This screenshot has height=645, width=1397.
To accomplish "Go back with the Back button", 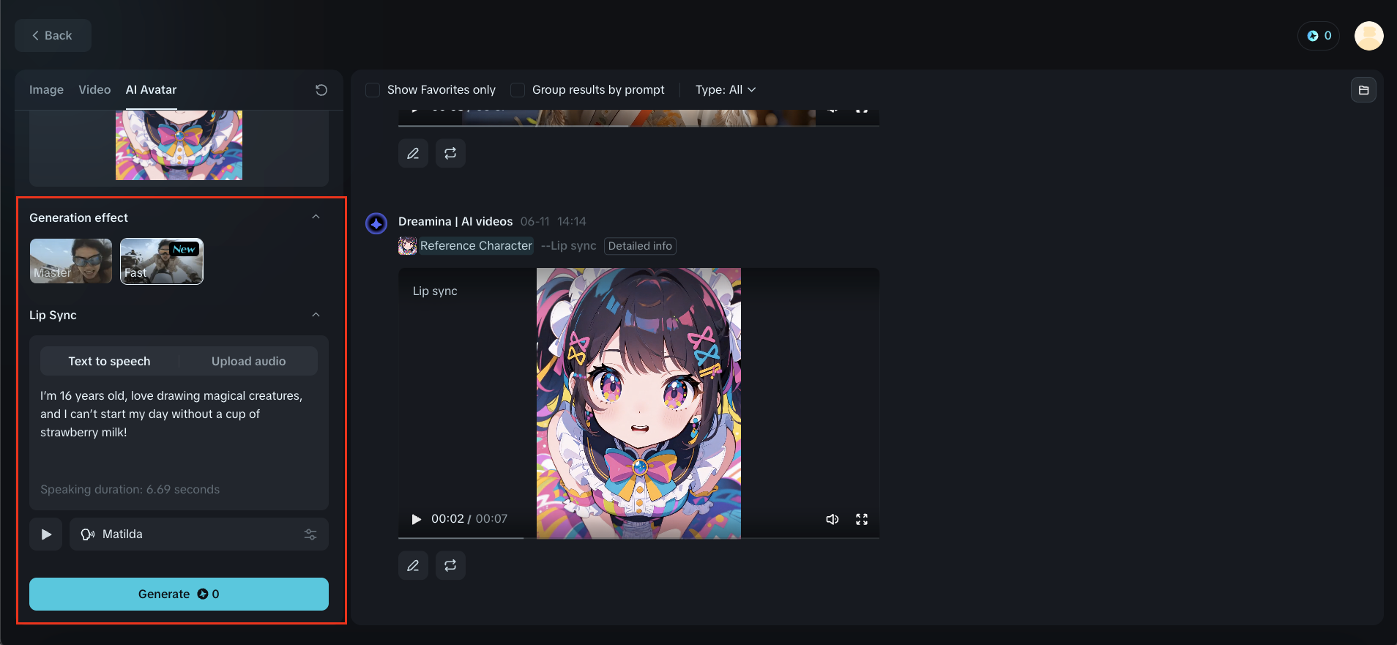I will [53, 35].
